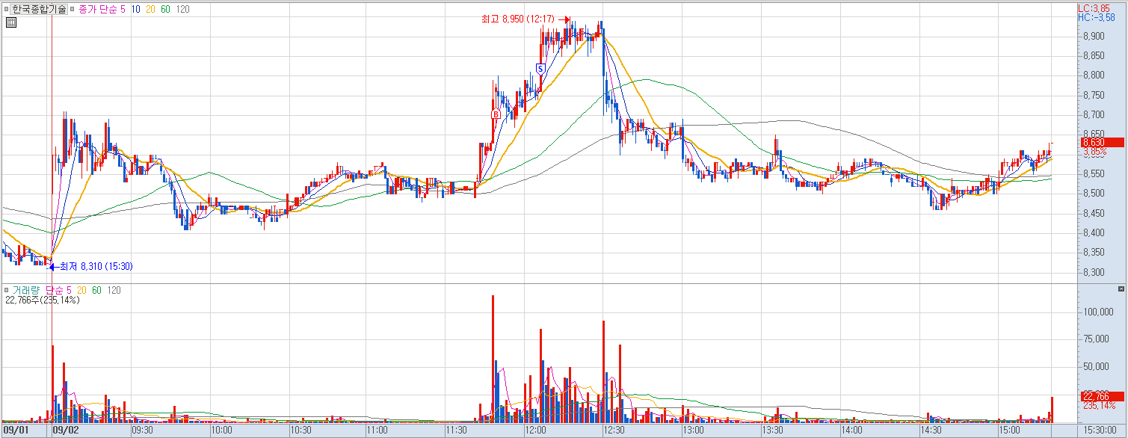Click the 12:30 time axis label
Image resolution: width=1128 pixels, height=438 pixels.
tap(614, 431)
